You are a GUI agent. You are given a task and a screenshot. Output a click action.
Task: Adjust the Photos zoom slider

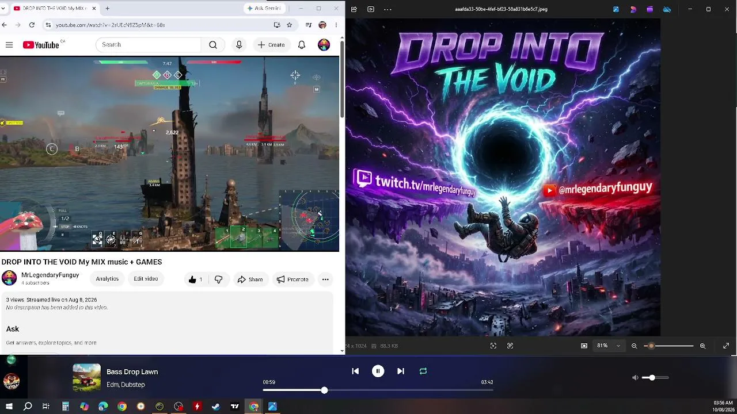point(668,346)
